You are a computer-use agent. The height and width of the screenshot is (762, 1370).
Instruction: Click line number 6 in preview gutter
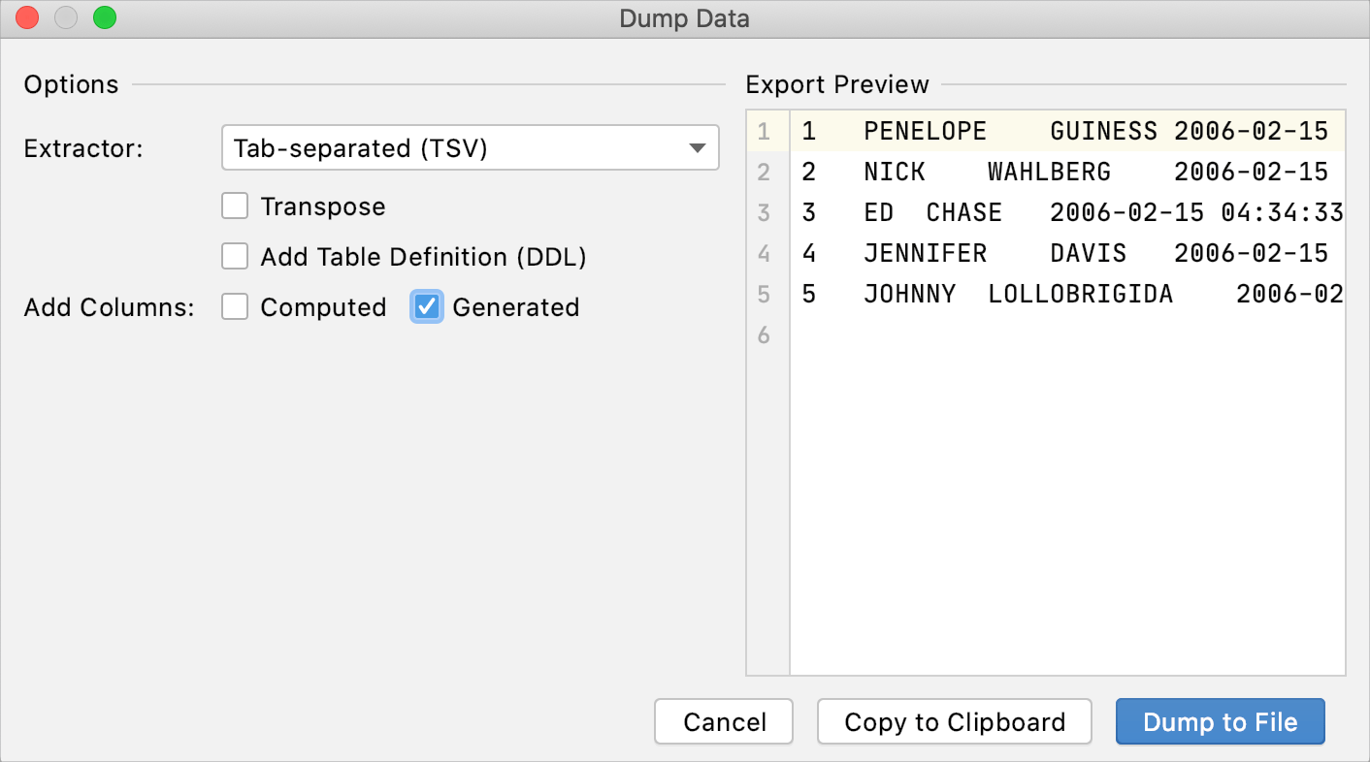click(764, 335)
